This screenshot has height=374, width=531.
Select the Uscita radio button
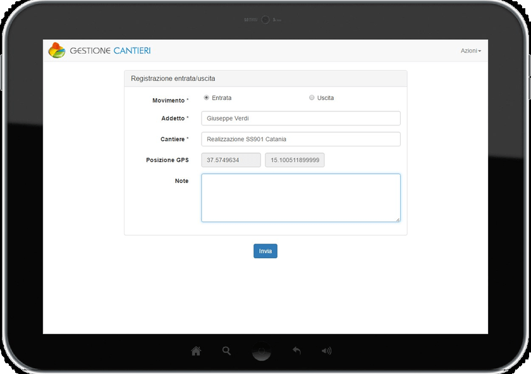coord(312,97)
